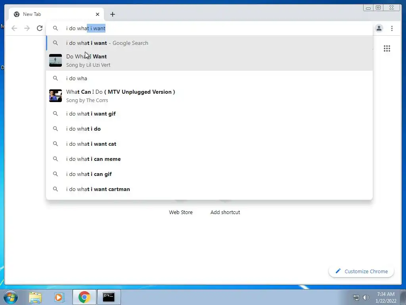Click the volume speaker tray icon
This screenshot has height=305, width=406.
coord(366,297)
